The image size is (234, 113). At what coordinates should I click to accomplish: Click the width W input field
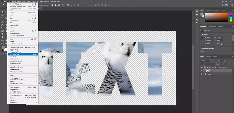(210, 37)
